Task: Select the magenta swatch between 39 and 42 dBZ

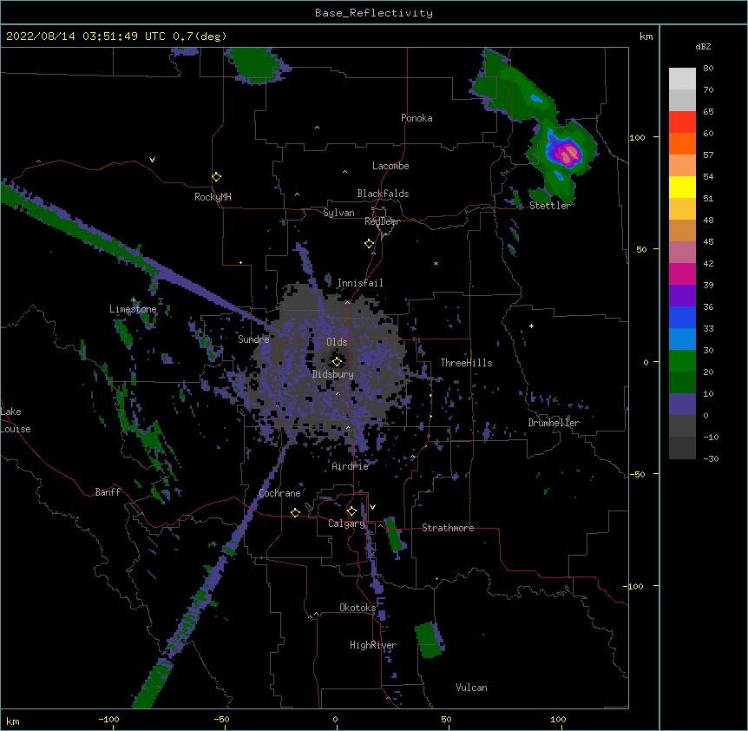Action: pos(682,273)
